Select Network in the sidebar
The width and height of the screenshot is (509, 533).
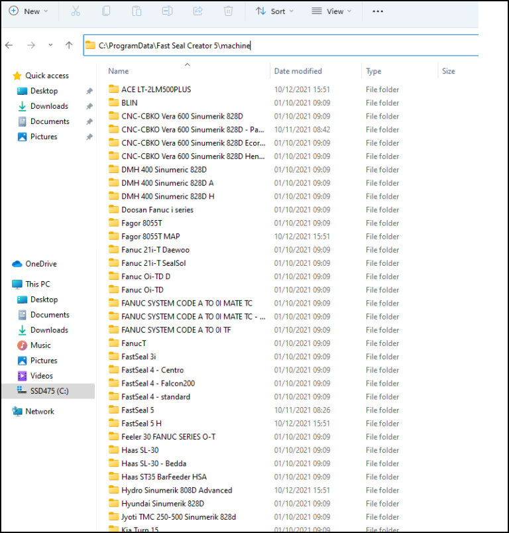[33, 411]
